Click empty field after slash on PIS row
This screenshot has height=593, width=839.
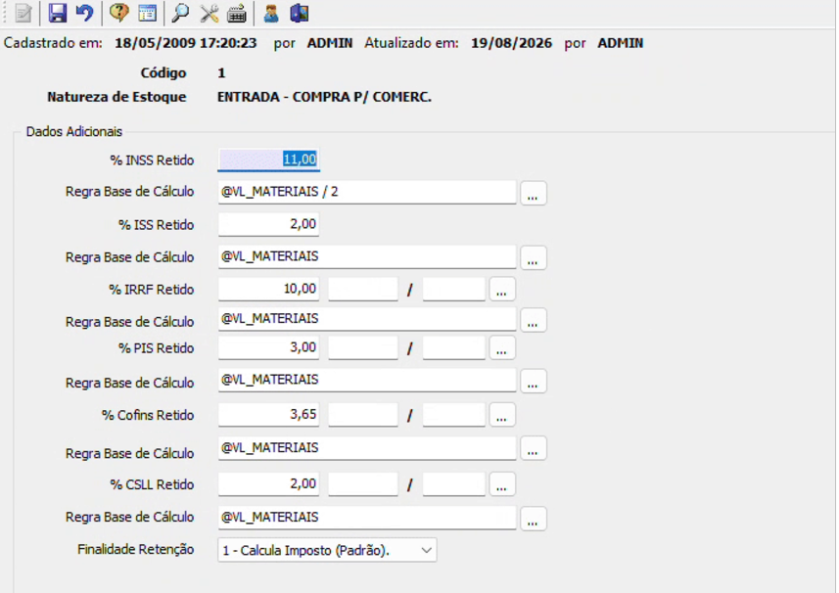453,347
